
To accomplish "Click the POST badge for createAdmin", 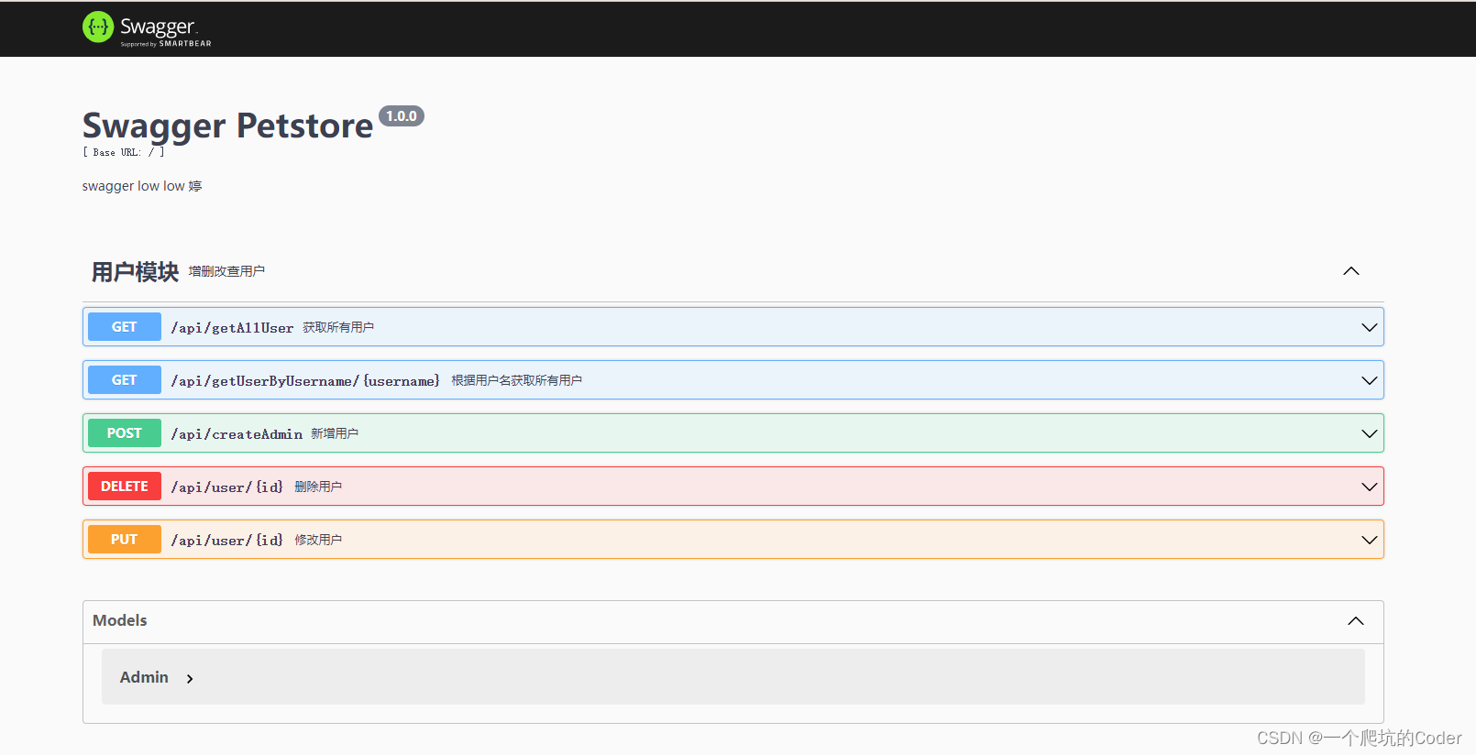I will [x=125, y=433].
